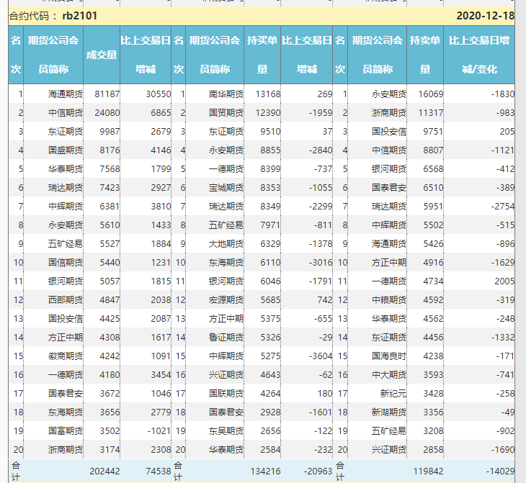Select 西部期货 company name

(66, 300)
